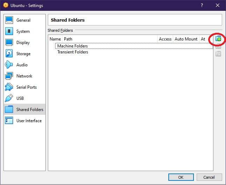Screen dimensions: 226x185
Task: Select the Transient Folders row
Action: coord(134,52)
